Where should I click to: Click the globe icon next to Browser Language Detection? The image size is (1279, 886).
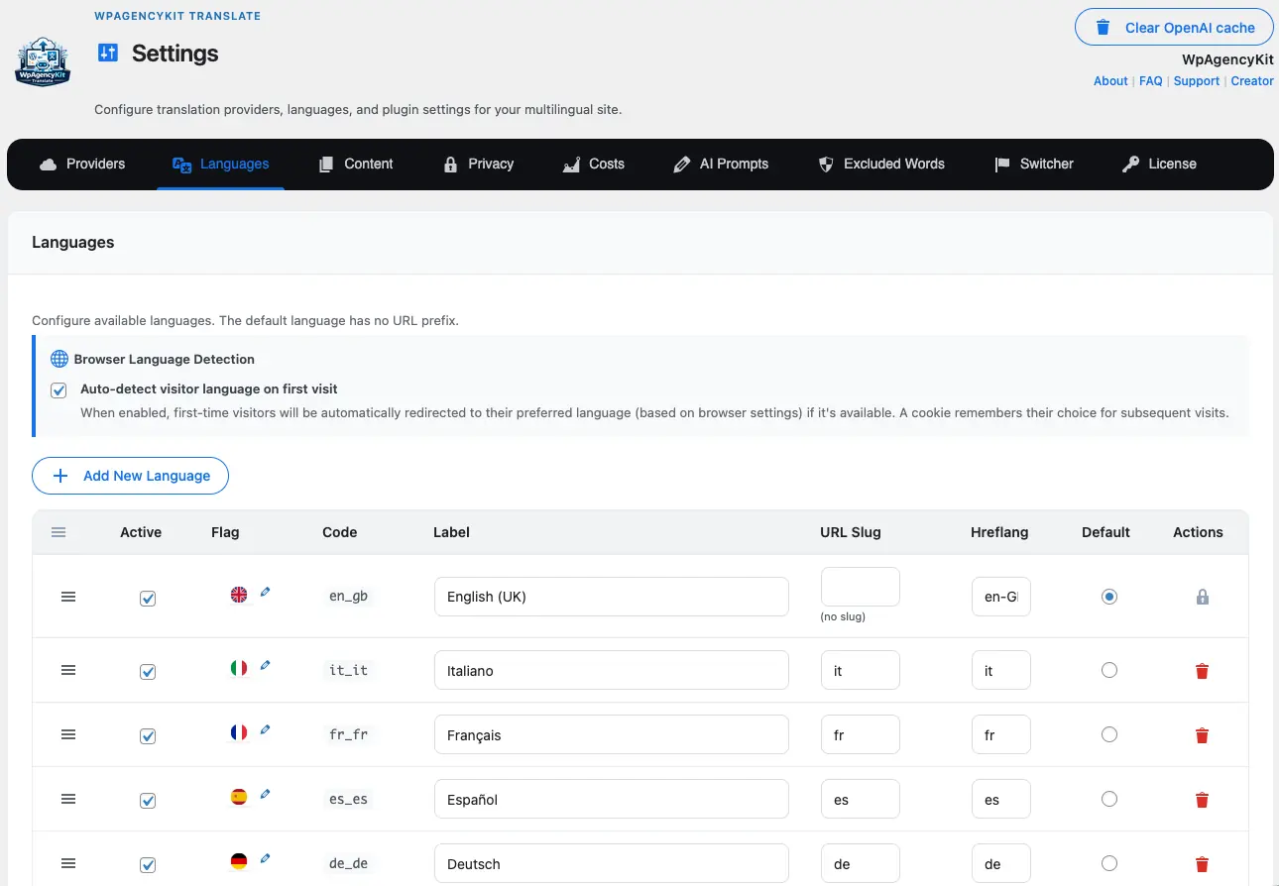coord(59,359)
